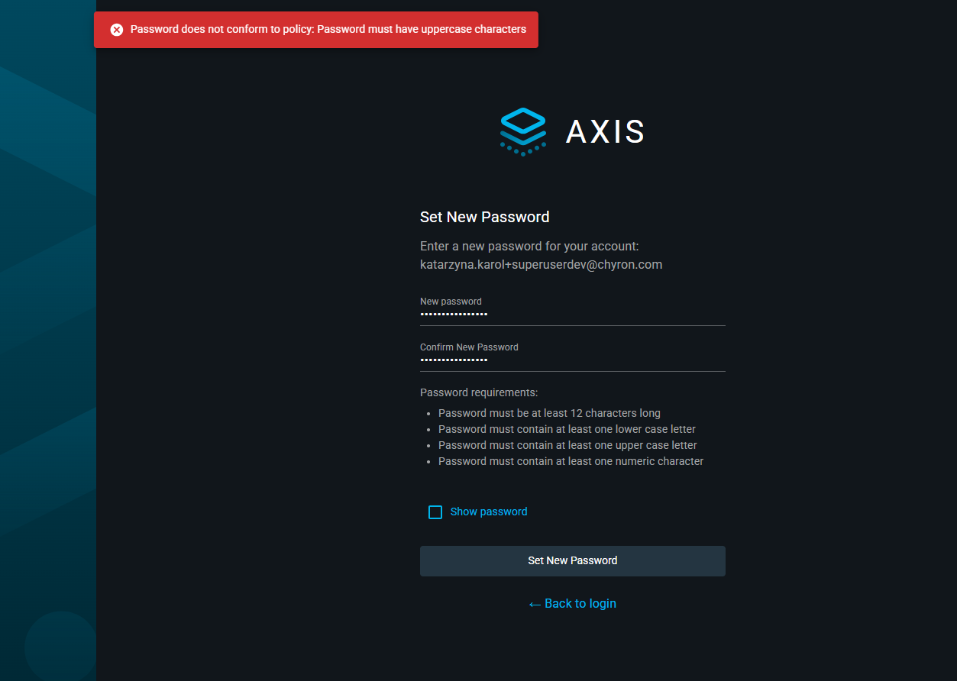Click the AXIS layered logo icon
Viewport: 957px width, 681px height.
[523, 131]
